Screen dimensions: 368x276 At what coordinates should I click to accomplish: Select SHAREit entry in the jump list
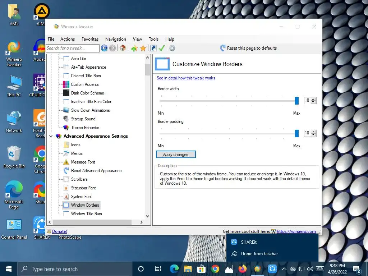pos(272,242)
